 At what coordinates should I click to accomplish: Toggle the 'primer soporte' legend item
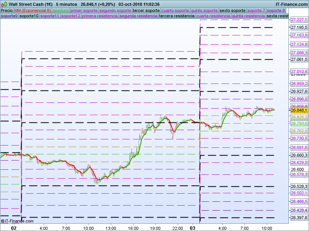point(84,10)
